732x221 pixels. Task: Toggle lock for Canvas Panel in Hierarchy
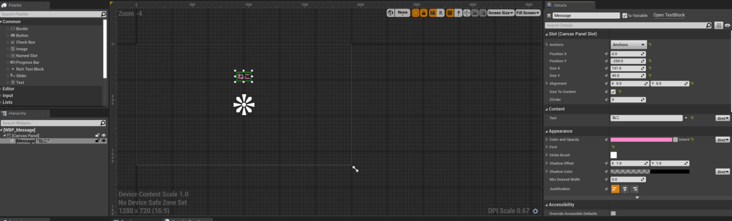pyautogui.click(x=97, y=135)
